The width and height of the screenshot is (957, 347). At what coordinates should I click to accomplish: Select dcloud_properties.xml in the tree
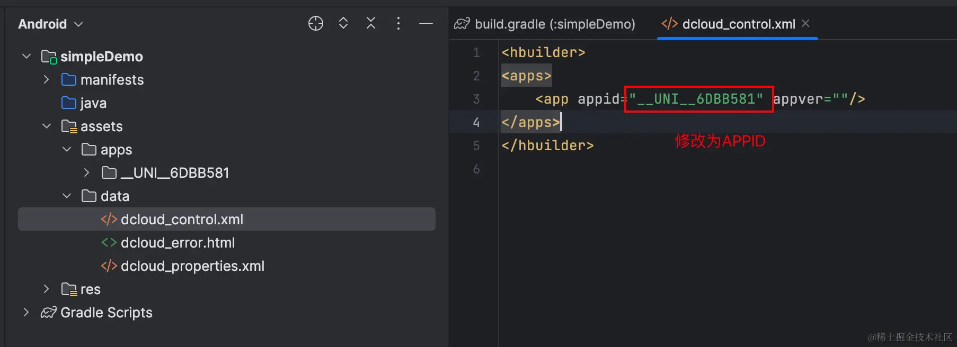192,266
